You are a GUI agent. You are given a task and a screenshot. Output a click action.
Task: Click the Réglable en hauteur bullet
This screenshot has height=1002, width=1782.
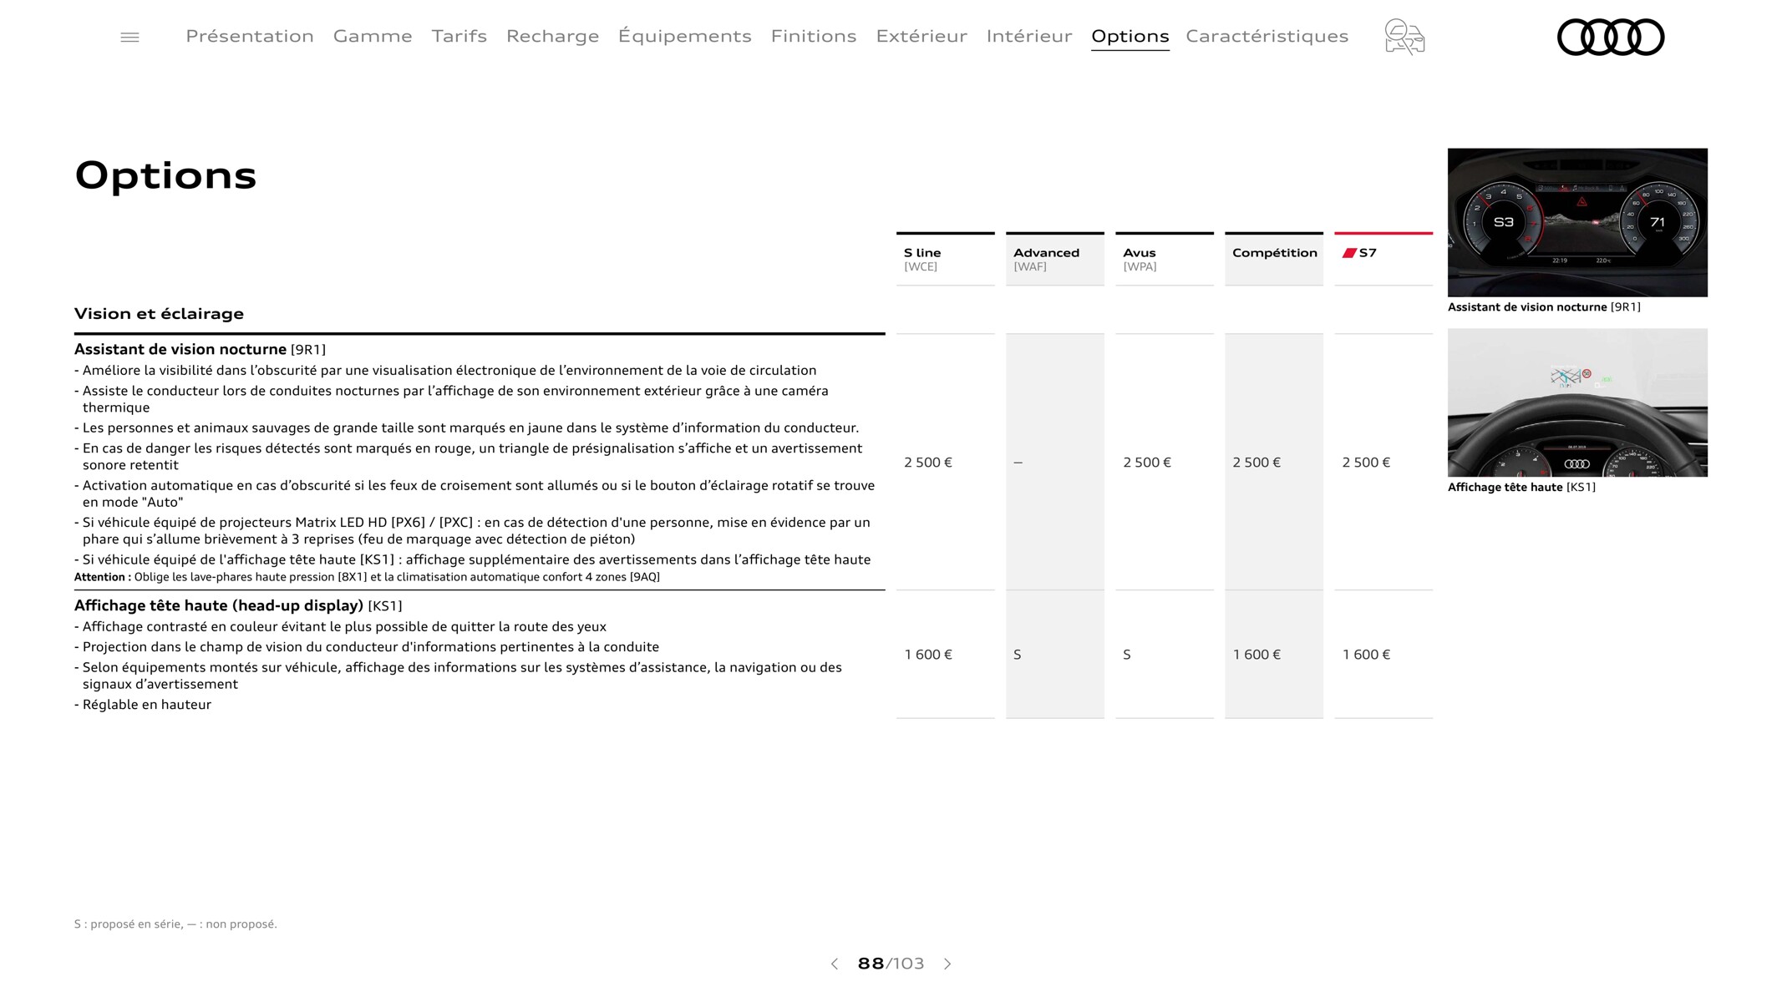pos(143,705)
